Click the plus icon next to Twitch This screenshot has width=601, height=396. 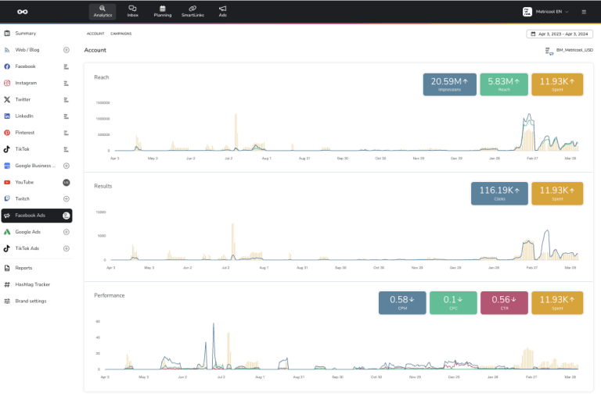67,198
